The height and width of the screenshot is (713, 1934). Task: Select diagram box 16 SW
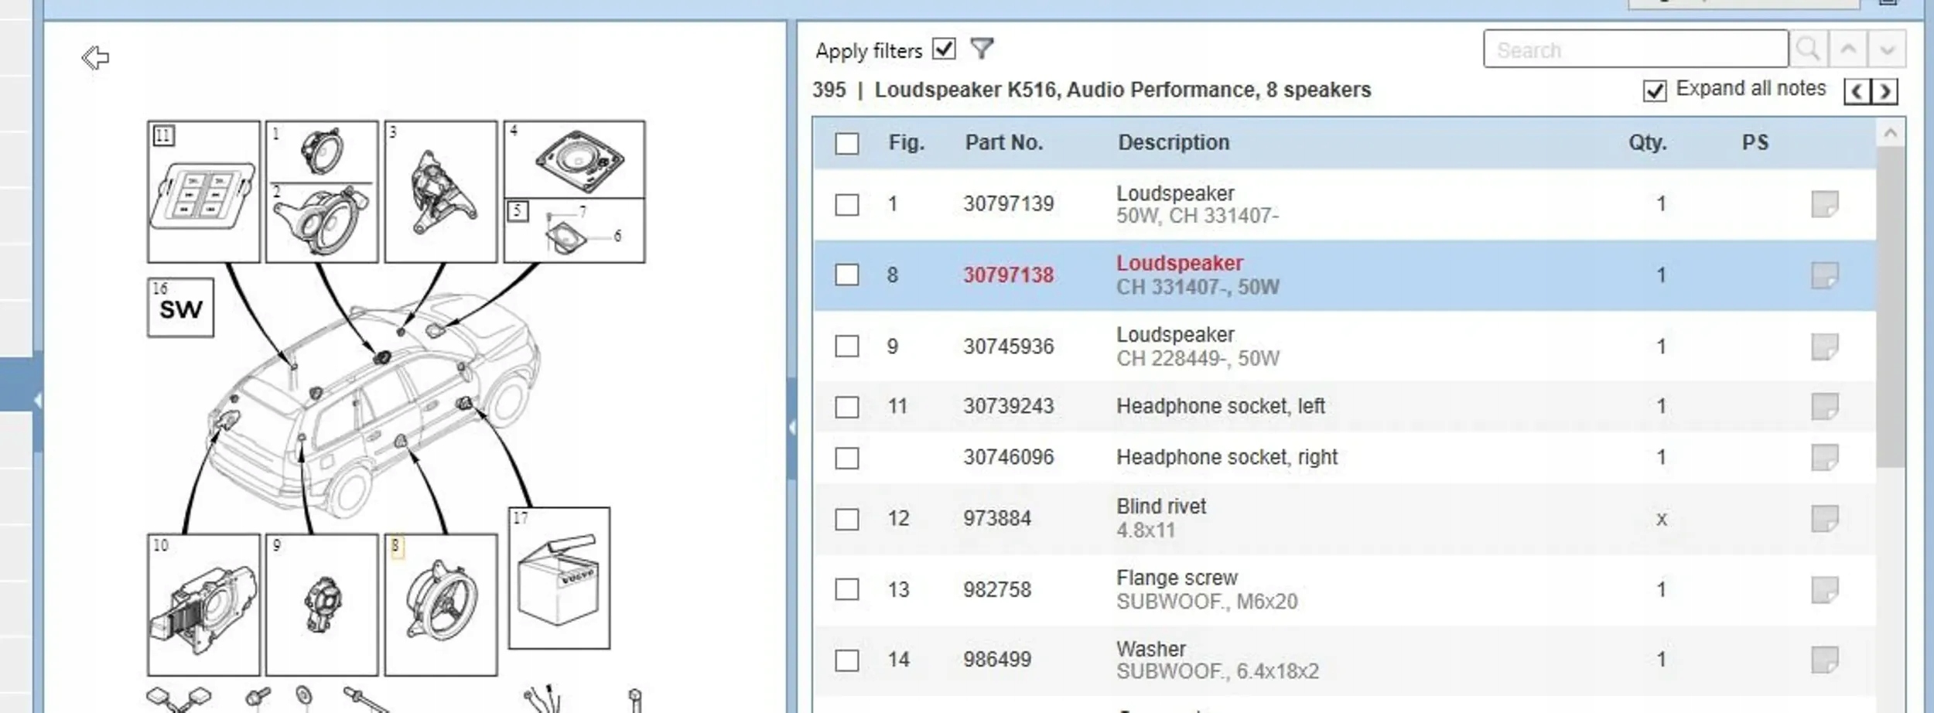coord(180,307)
